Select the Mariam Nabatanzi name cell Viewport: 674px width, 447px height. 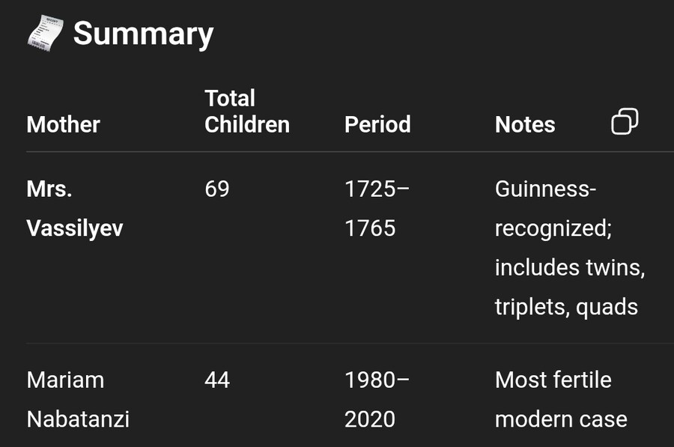pyautogui.click(x=78, y=400)
